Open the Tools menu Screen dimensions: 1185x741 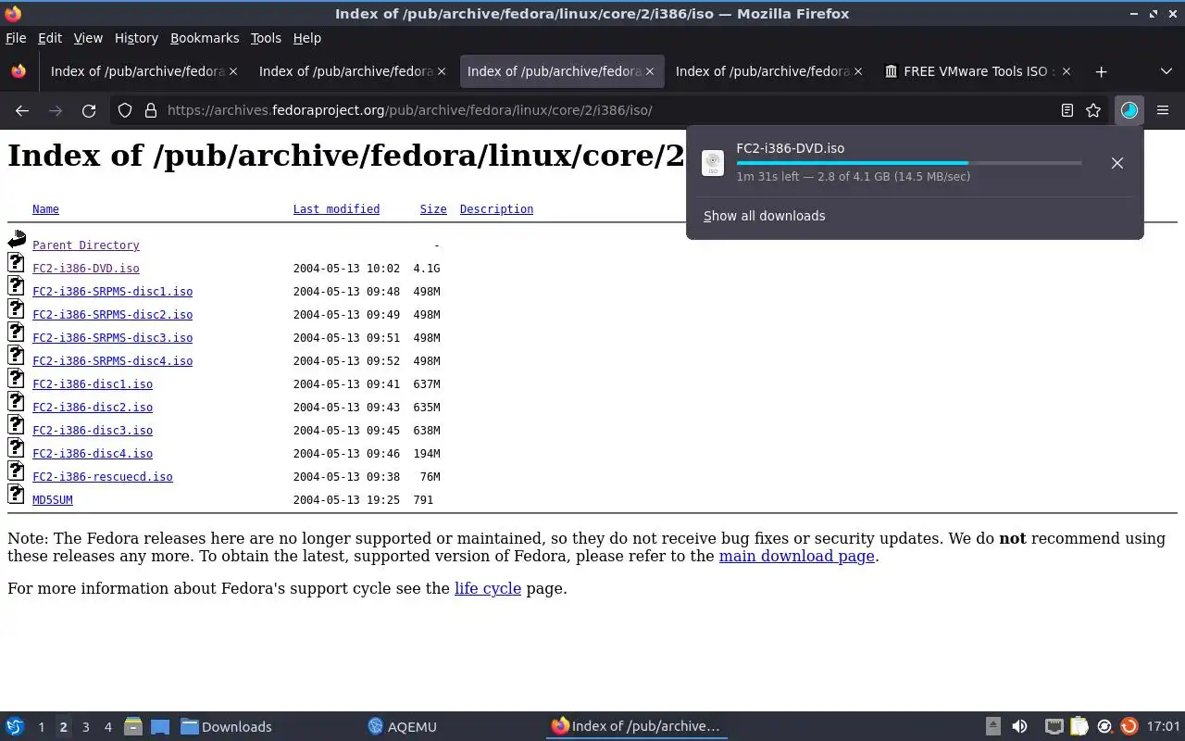coord(266,38)
